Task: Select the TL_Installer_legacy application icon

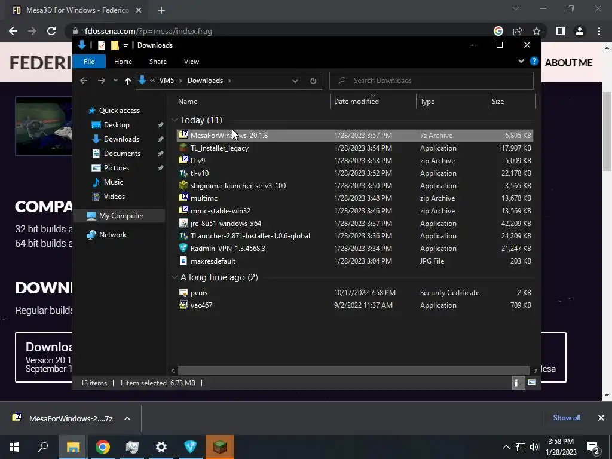Action: (183, 148)
